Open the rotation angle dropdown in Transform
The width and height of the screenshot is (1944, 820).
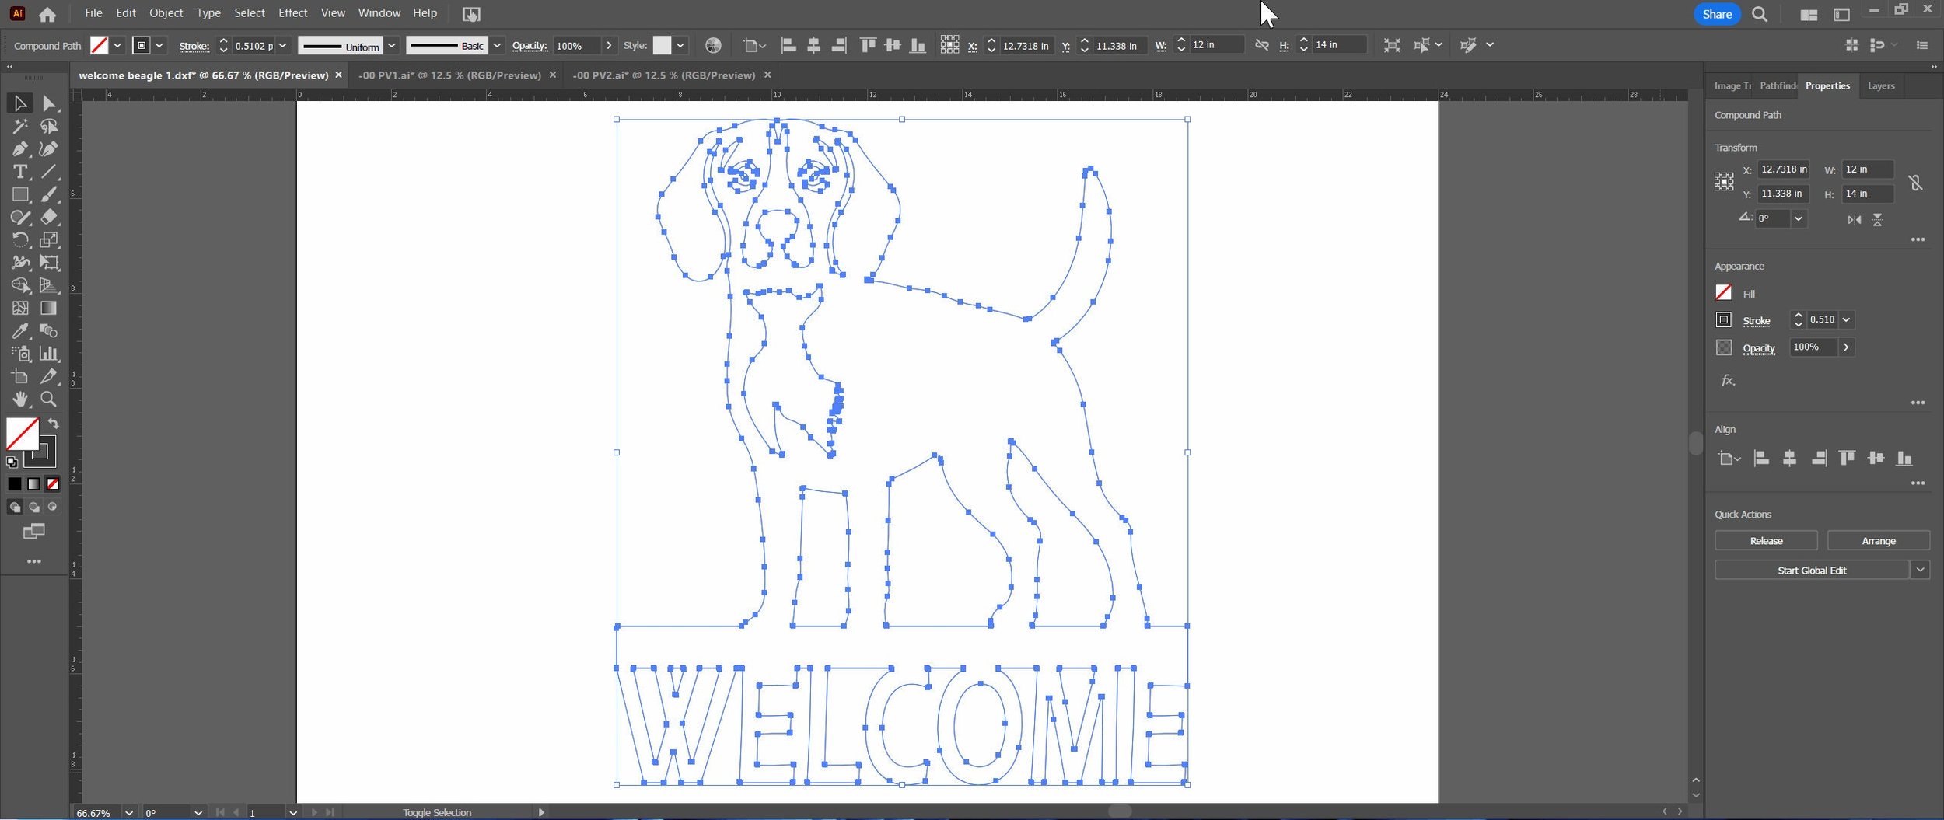tap(1799, 218)
